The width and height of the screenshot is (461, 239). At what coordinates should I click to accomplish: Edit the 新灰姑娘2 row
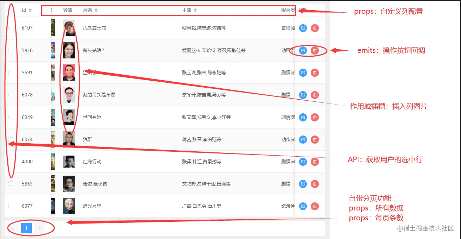pyautogui.click(x=303, y=50)
